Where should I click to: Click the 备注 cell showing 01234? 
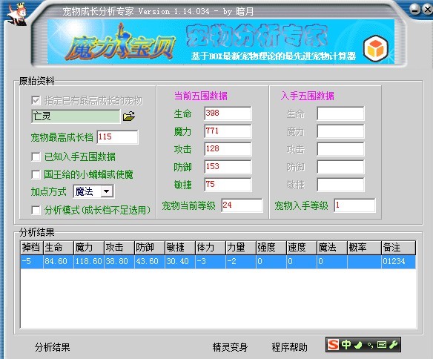(x=398, y=261)
